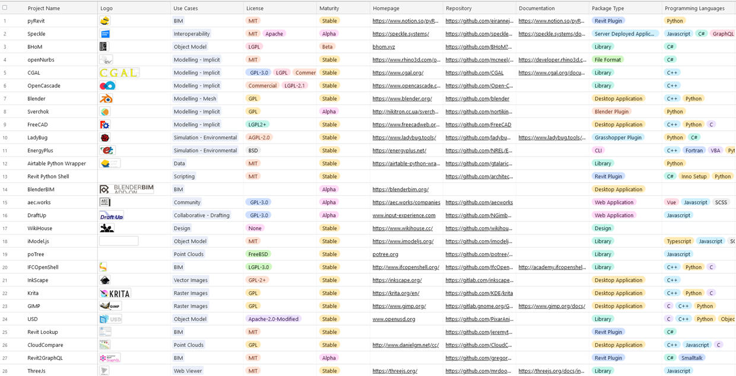The height and width of the screenshot is (376, 736).
Task: Click the Krita logo image
Action: (115, 293)
